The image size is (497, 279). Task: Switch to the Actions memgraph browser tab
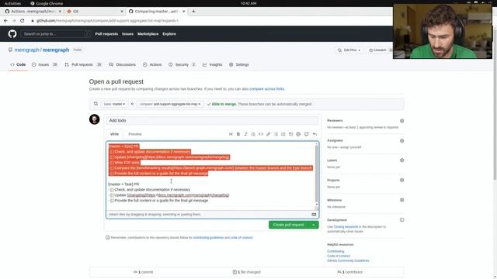coord(33,12)
